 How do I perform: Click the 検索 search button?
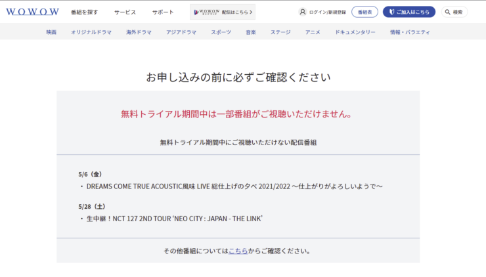point(454,12)
